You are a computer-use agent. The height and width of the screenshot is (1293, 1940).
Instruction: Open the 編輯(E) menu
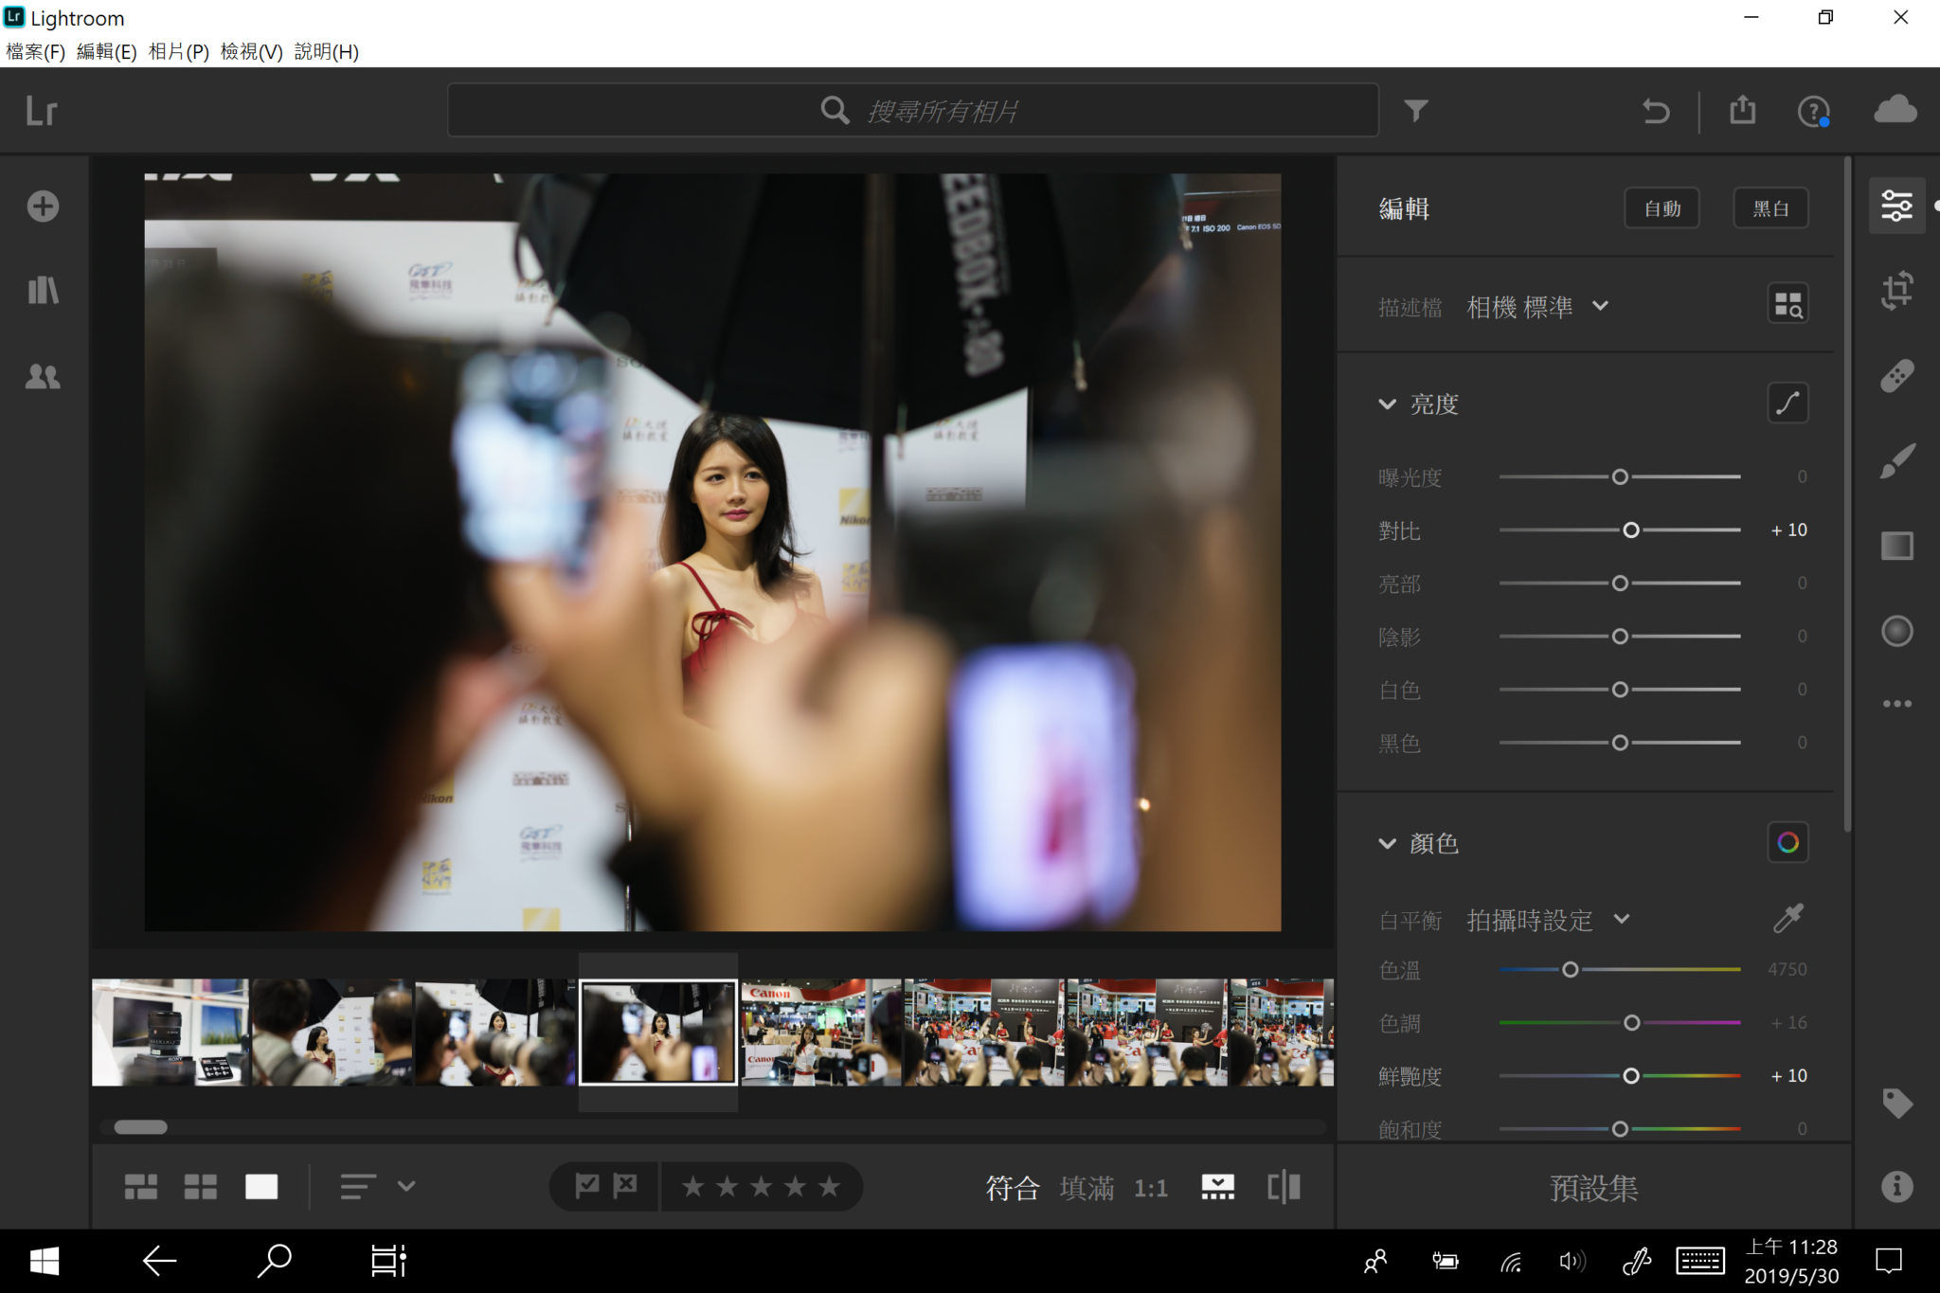(106, 51)
